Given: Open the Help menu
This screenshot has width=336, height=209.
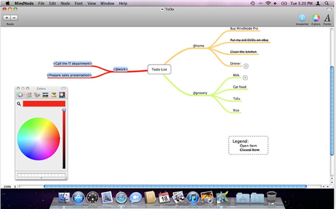Looking at the screenshot, I should 123,3.
